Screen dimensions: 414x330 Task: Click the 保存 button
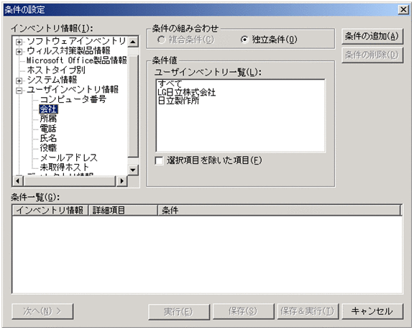[243, 311]
